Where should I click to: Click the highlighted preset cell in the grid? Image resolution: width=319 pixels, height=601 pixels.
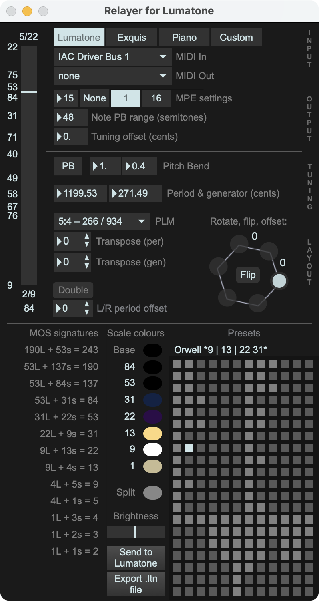click(189, 448)
